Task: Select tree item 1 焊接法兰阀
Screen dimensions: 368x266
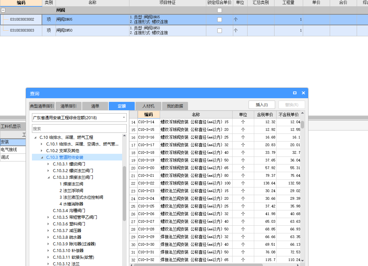Action: pos(71,184)
